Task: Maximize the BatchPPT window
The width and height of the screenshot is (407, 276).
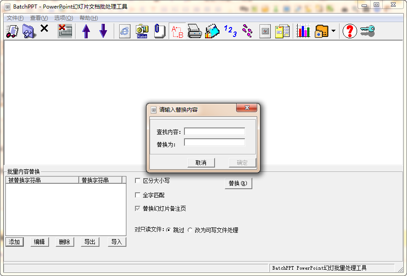Action: (376, 5)
